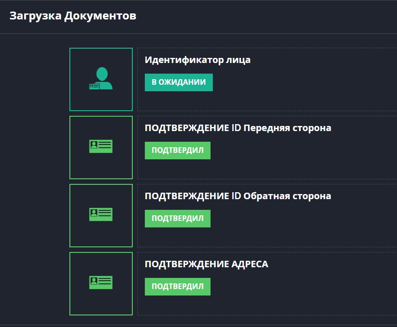Image resolution: width=397 pixels, height=327 pixels.
Task: Click text lines on the address proof card icon
Action: [105, 282]
